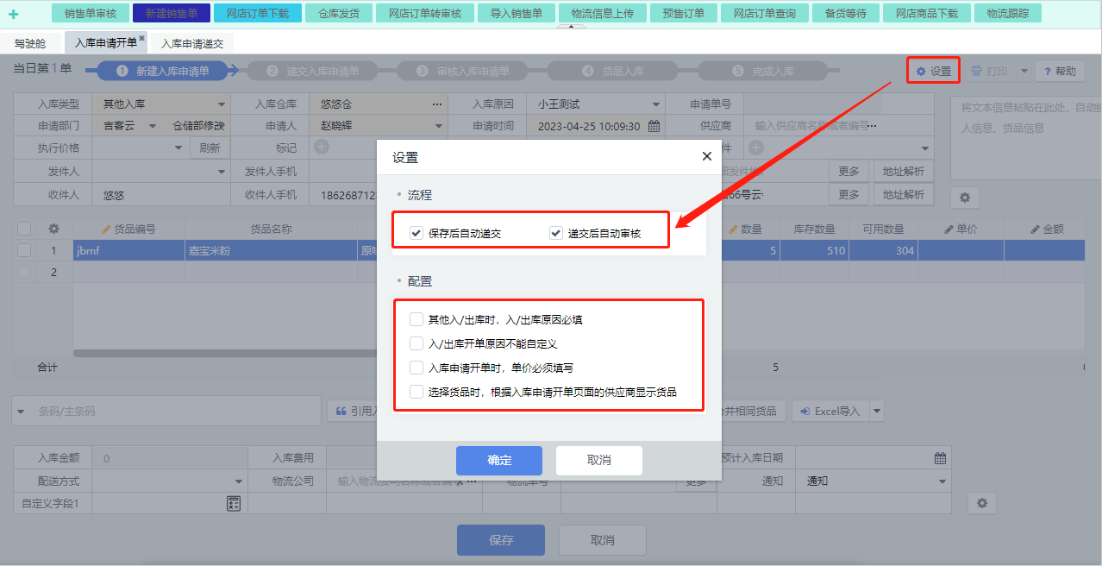Click the gear icon under the paste text area
Screen dimensions: 1102x566
coord(965,198)
